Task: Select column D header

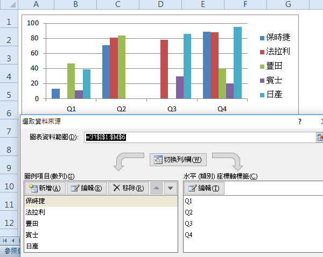Action: [x=160, y=4]
